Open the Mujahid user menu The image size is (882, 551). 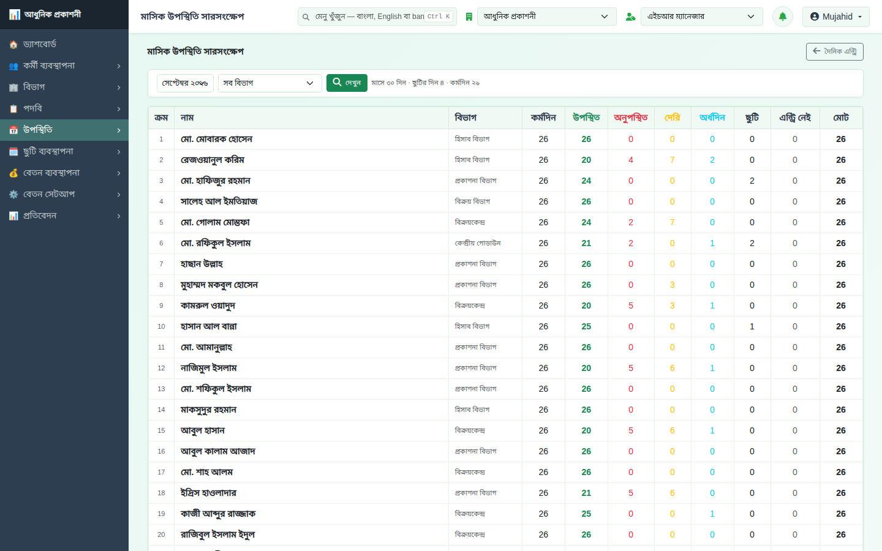tap(835, 17)
